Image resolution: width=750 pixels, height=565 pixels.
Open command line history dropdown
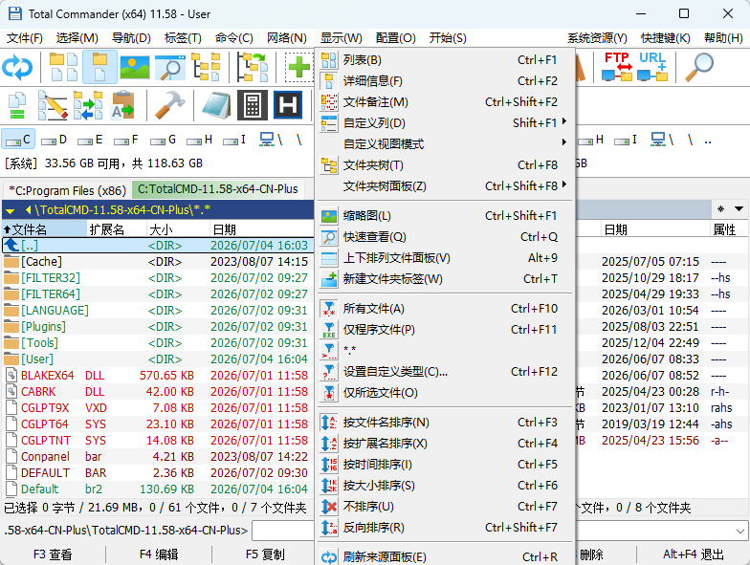click(x=740, y=531)
